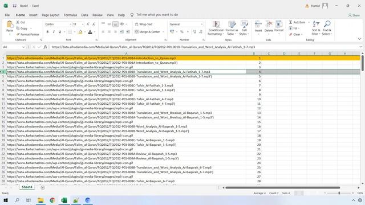Open the File menu
The height and width of the screenshot is (205, 365).
click(x=7, y=15)
